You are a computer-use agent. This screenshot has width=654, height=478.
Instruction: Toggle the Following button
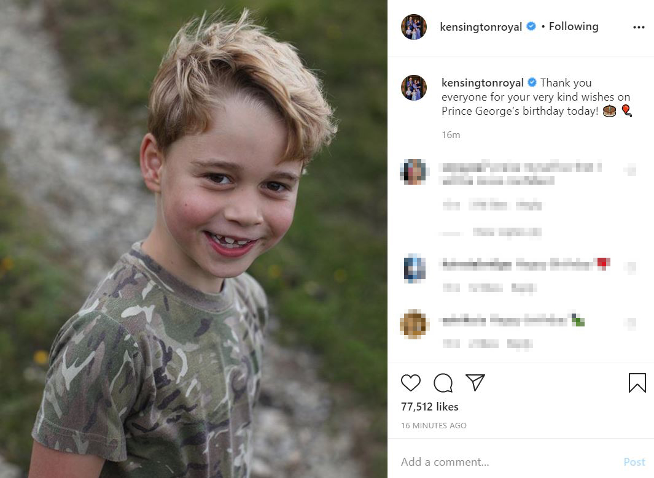tap(574, 26)
